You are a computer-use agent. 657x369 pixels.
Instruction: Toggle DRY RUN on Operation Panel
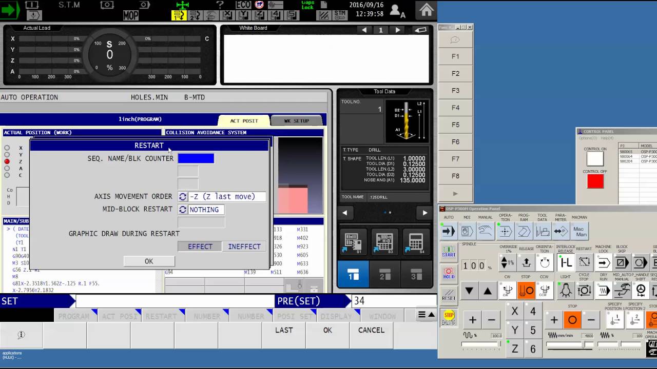pyautogui.click(x=604, y=291)
